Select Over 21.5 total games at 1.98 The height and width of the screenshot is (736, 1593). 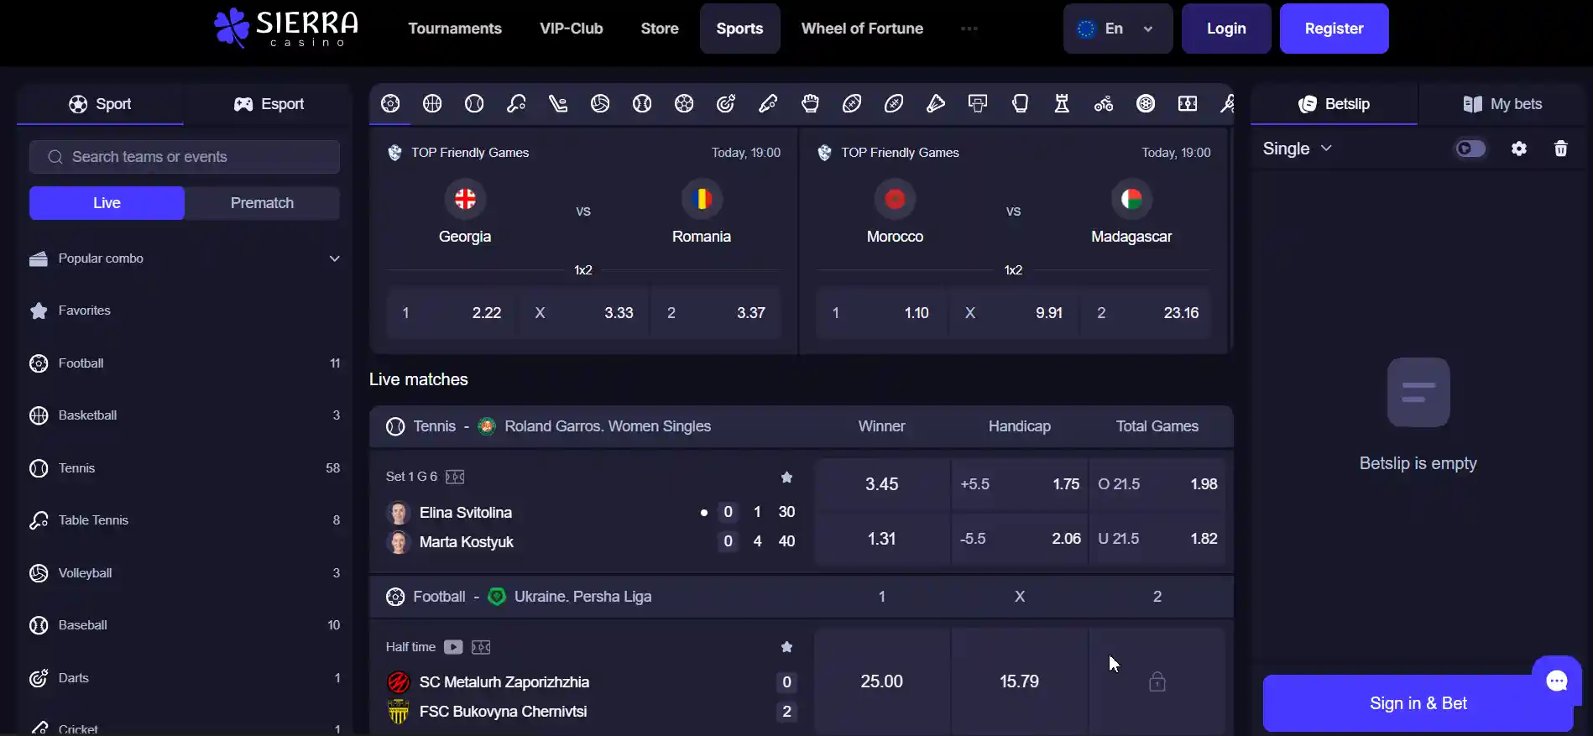tap(1157, 484)
